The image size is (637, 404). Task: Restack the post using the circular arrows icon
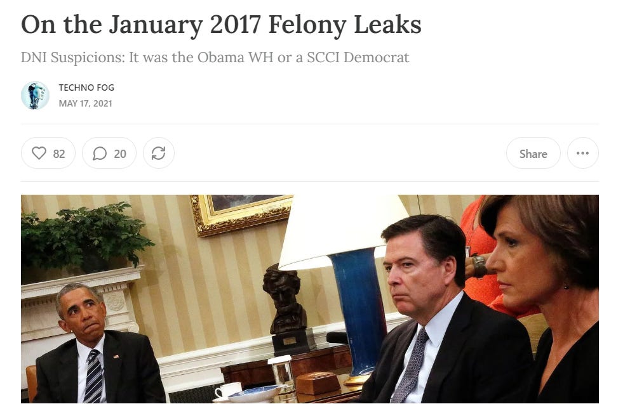point(158,153)
